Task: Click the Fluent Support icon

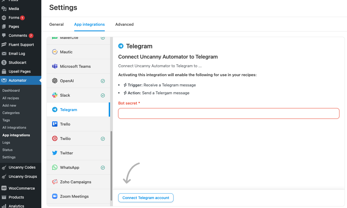Action: [4, 45]
